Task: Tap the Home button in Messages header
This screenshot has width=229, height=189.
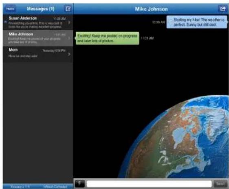Action: click(10, 9)
